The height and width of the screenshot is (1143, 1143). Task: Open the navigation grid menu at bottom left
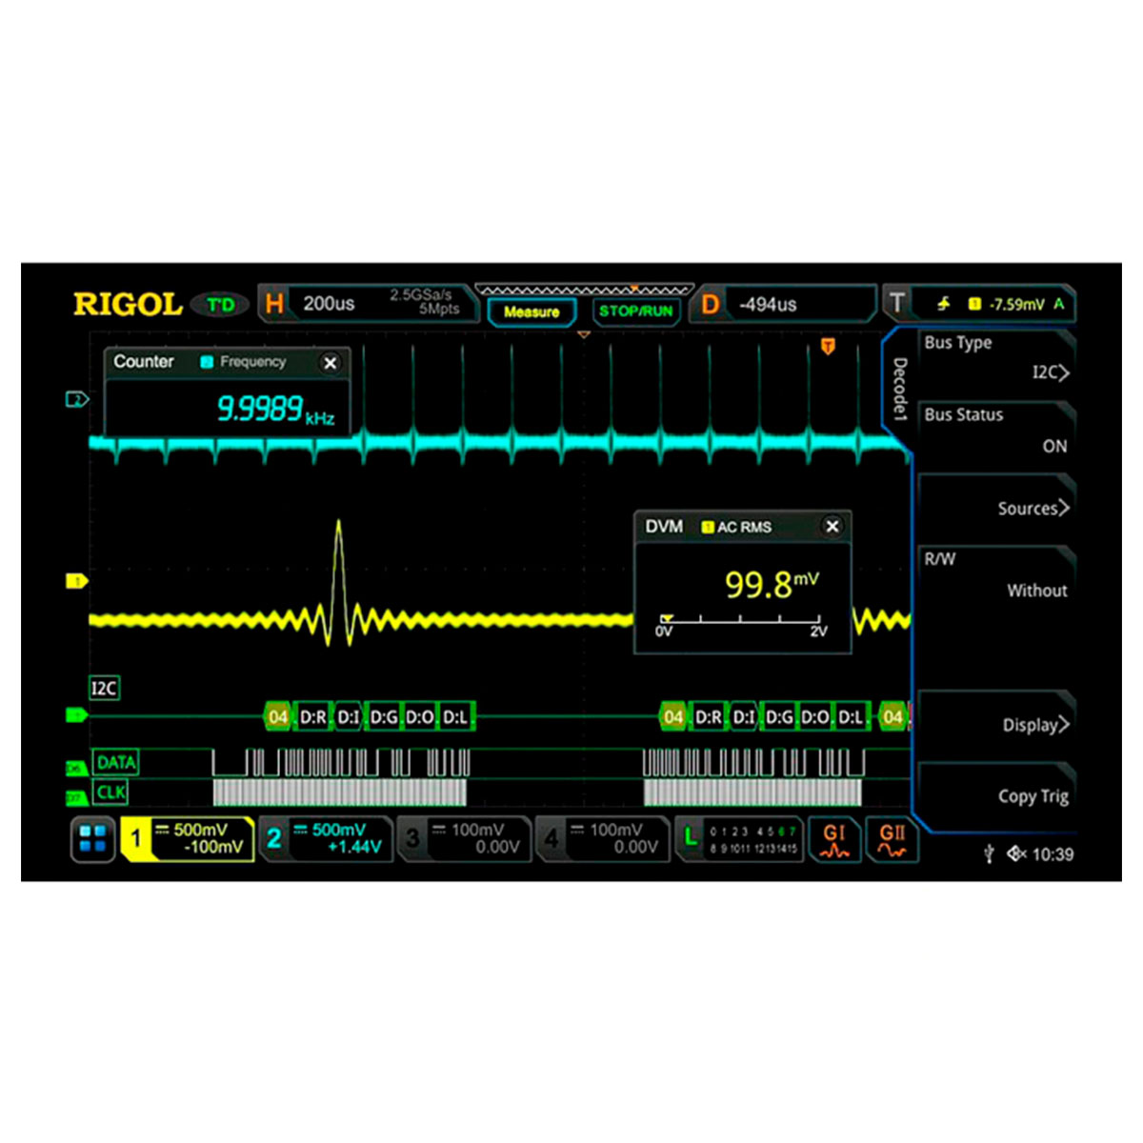coord(91,839)
